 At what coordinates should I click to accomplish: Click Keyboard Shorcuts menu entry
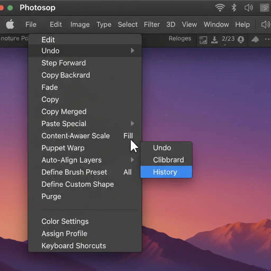[x=74, y=246]
